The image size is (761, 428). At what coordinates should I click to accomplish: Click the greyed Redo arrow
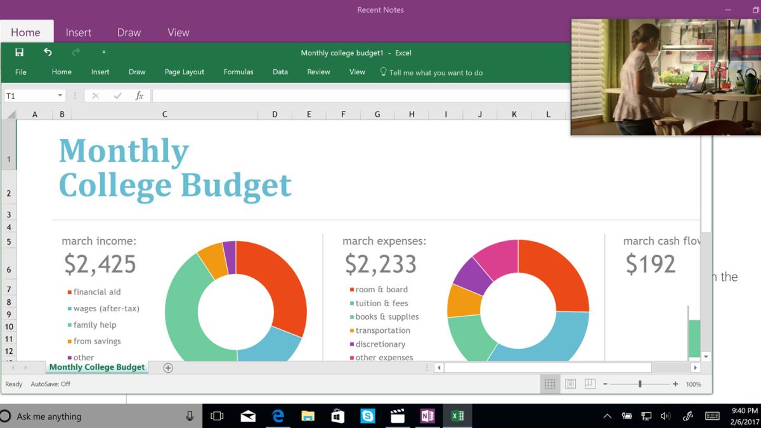point(77,53)
